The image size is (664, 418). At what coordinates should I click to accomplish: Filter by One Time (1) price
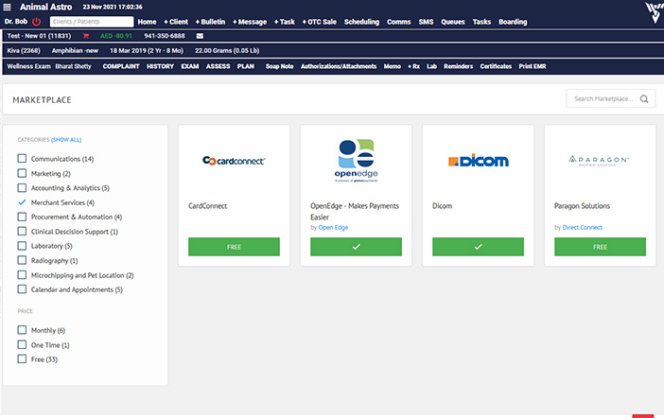(22, 344)
